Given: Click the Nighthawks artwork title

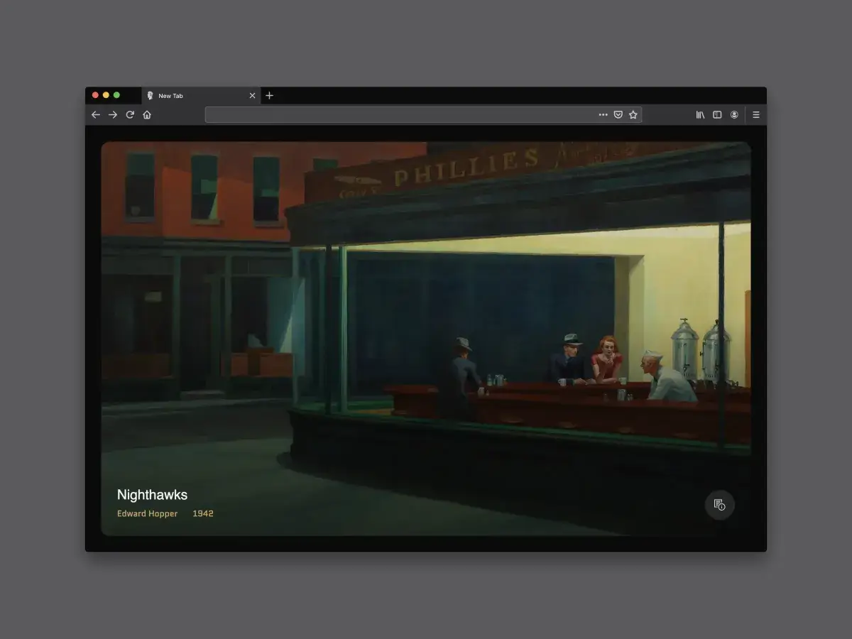Looking at the screenshot, I should coord(152,495).
